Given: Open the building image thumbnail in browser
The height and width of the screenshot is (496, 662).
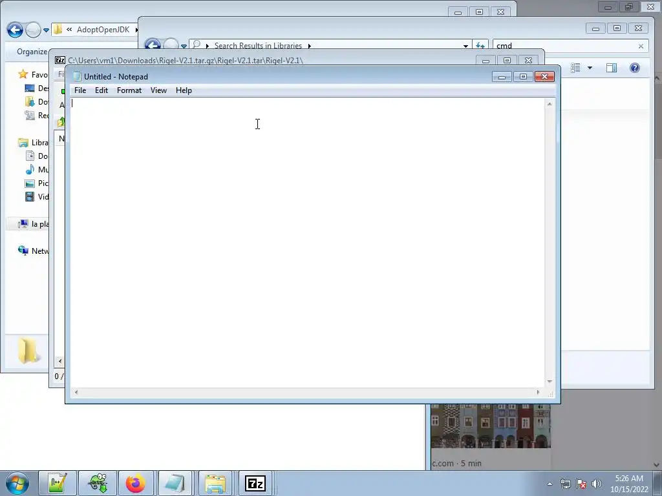Looking at the screenshot, I should click(491, 426).
